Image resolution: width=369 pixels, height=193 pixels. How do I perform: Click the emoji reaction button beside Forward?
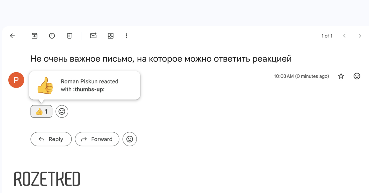tap(129, 139)
